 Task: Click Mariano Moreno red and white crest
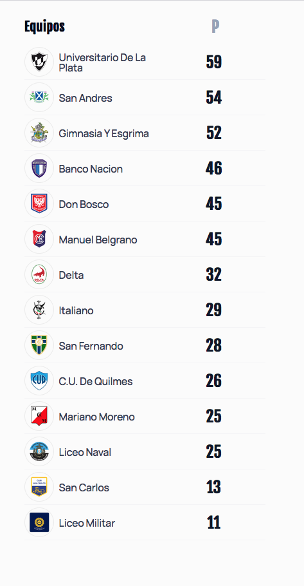(39, 416)
